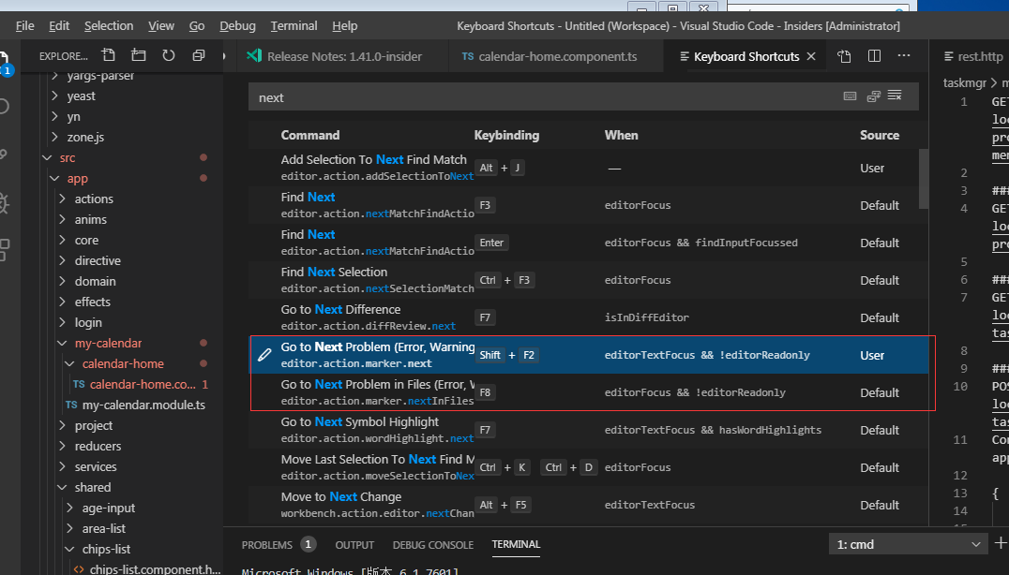This screenshot has width=1009, height=575.
Task: Open the File menu
Action: click(x=25, y=25)
